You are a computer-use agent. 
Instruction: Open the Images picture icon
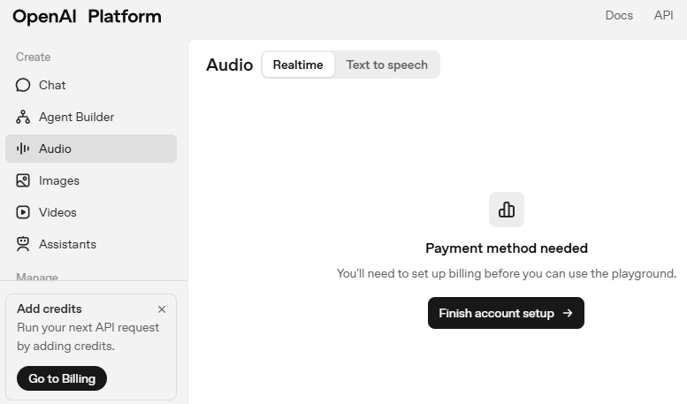[x=23, y=181]
